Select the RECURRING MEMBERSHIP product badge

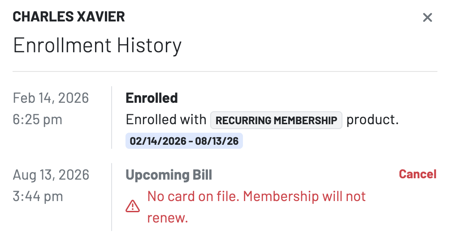pos(276,120)
